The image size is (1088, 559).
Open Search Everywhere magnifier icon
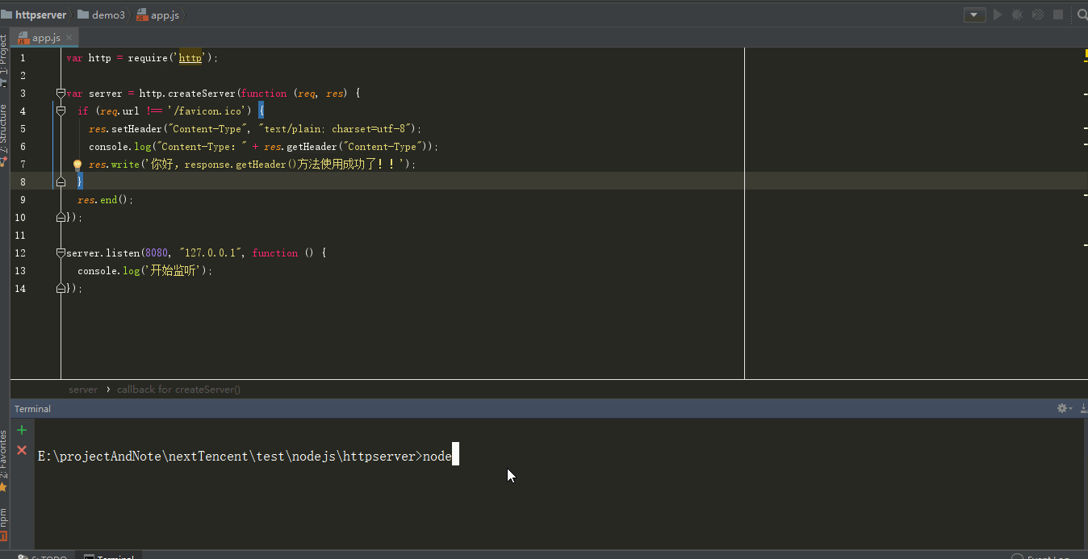1082,15
